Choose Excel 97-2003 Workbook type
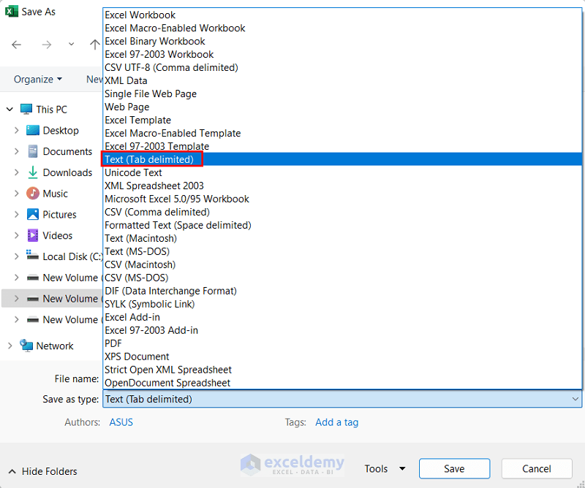The image size is (585, 488). (x=342, y=55)
